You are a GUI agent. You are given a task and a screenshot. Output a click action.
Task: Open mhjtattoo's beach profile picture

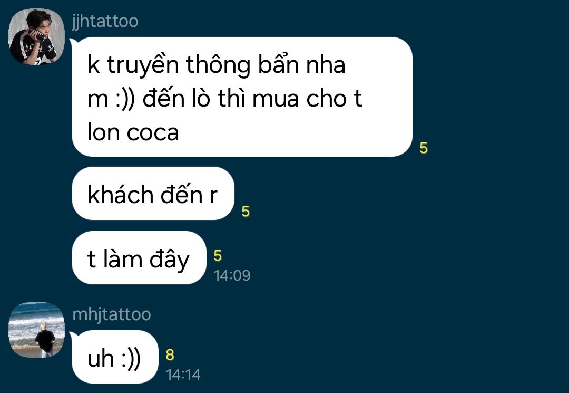(36, 330)
